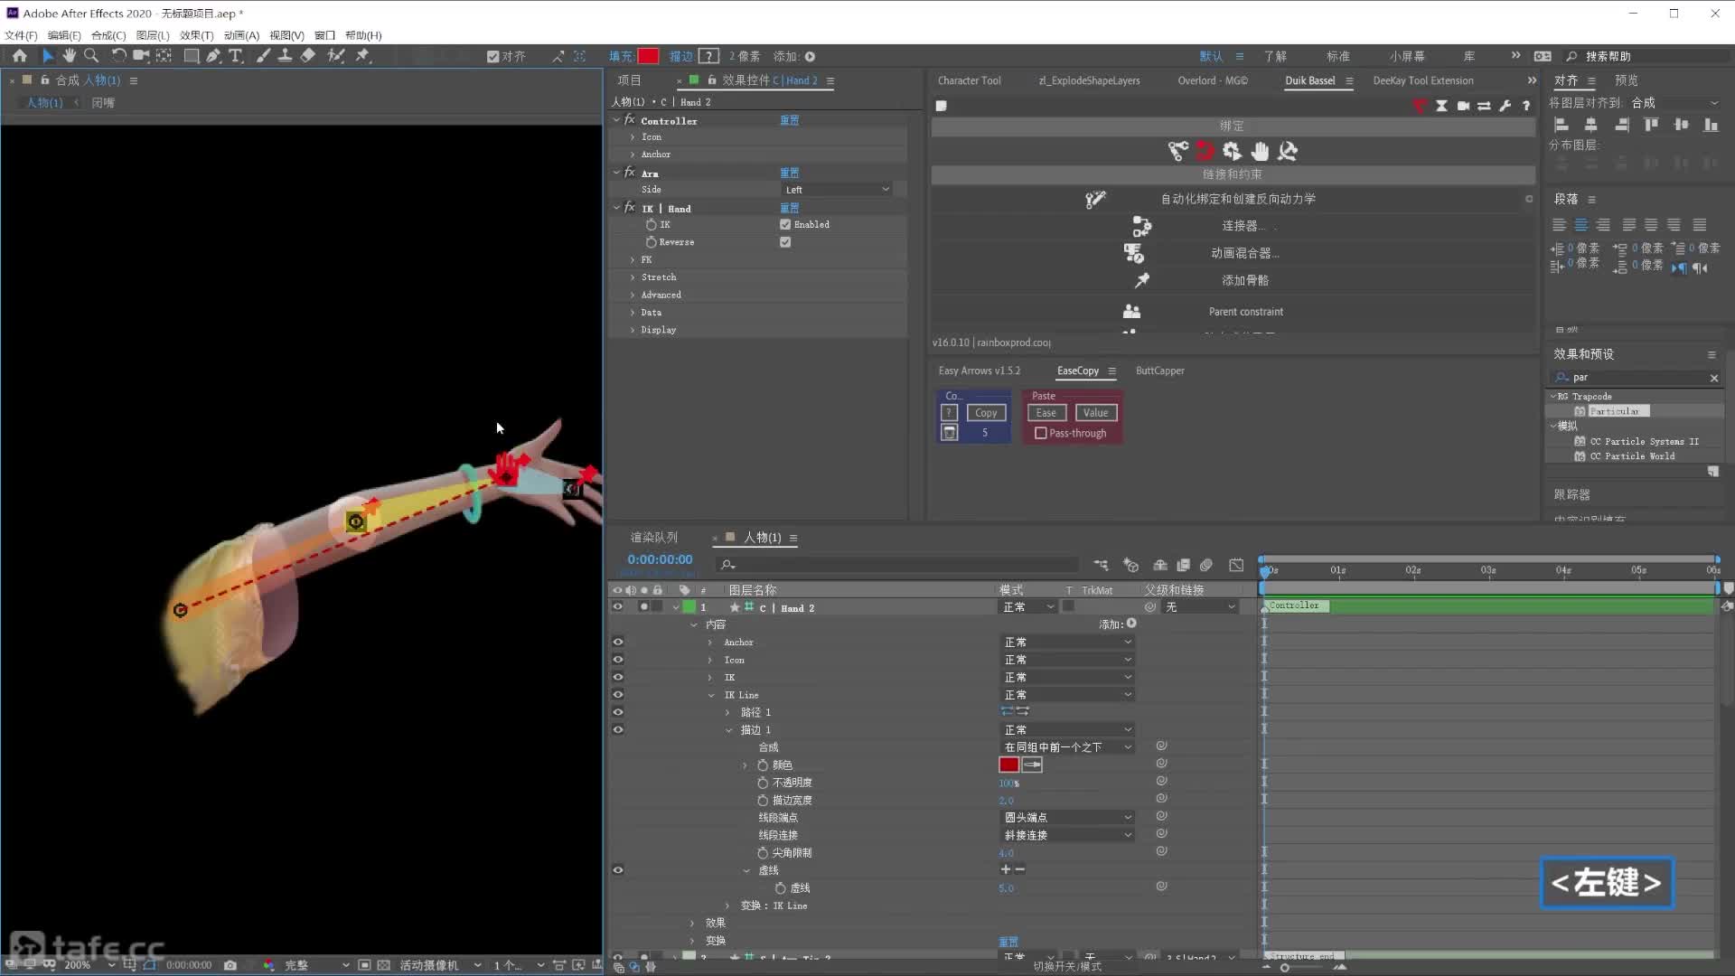
Task: Toggle visibility of 虚线 dashes
Action: [x=618, y=870]
